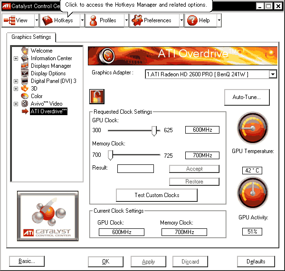
Task: Select the Graphics Settings tab
Action: click(x=31, y=37)
